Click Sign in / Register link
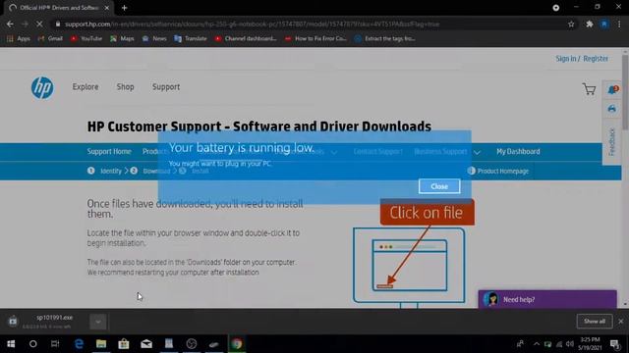This screenshot has height=353, width=629. click(x=582, y=59)
